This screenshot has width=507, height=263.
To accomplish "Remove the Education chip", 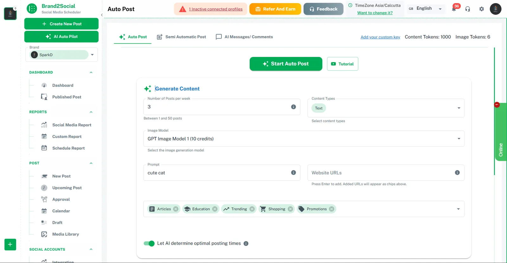I will tap(215, 209).
